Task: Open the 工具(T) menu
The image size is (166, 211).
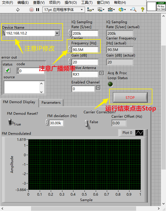Action: coord(87,2)
